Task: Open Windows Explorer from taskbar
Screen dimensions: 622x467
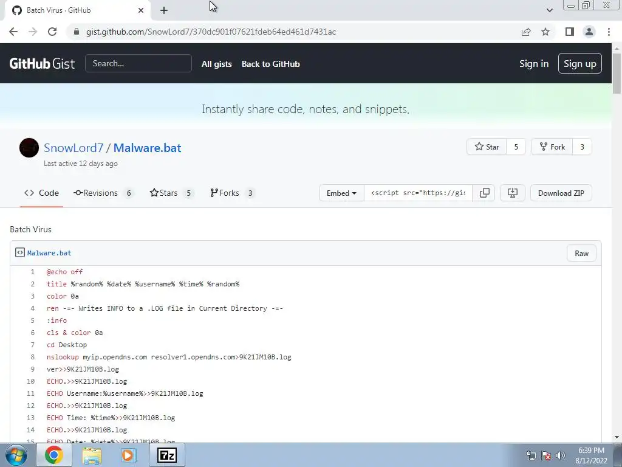Action: tap(92, 455)
